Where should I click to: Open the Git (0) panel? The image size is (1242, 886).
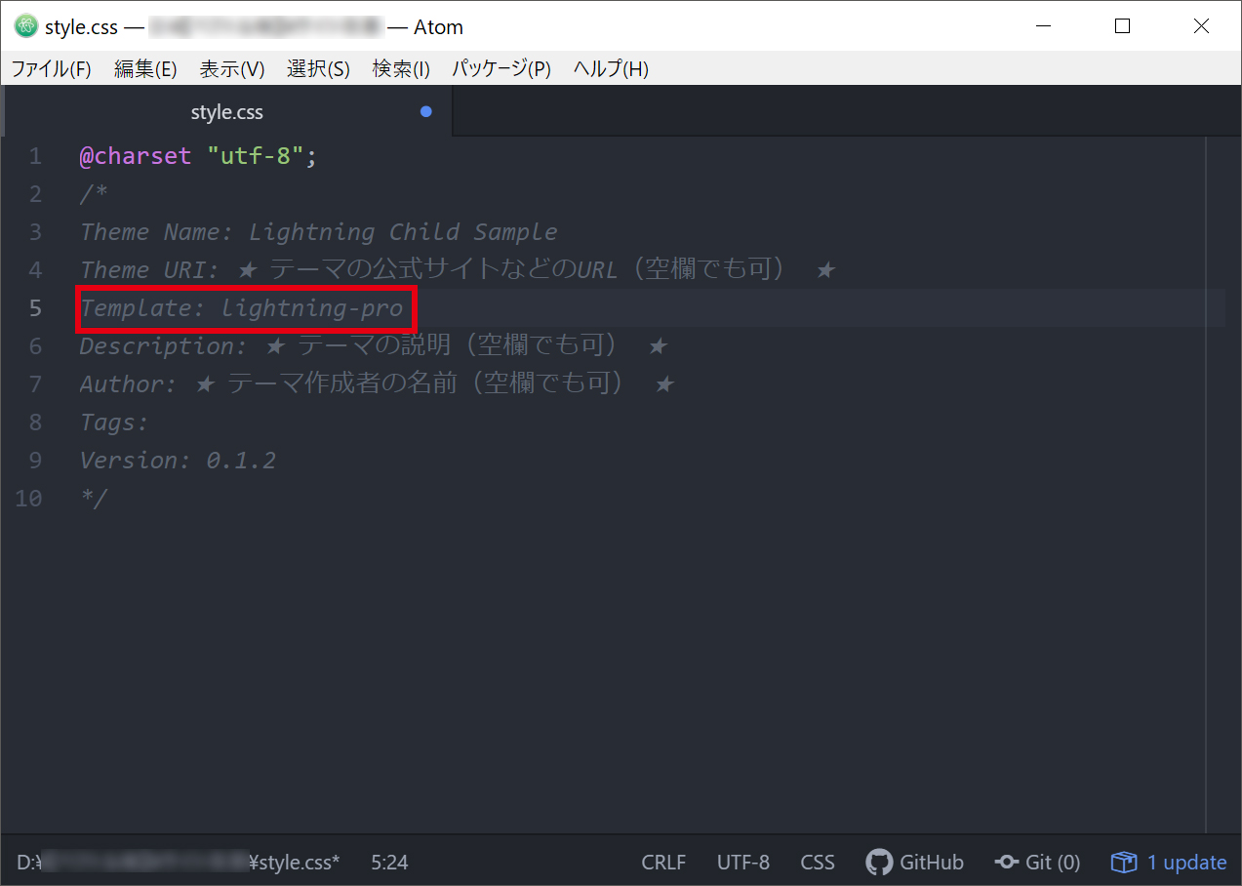1051,862
